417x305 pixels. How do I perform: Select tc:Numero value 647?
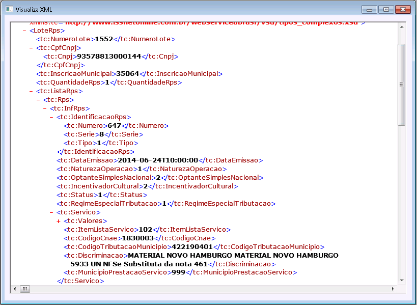click(x=115, y=125)
